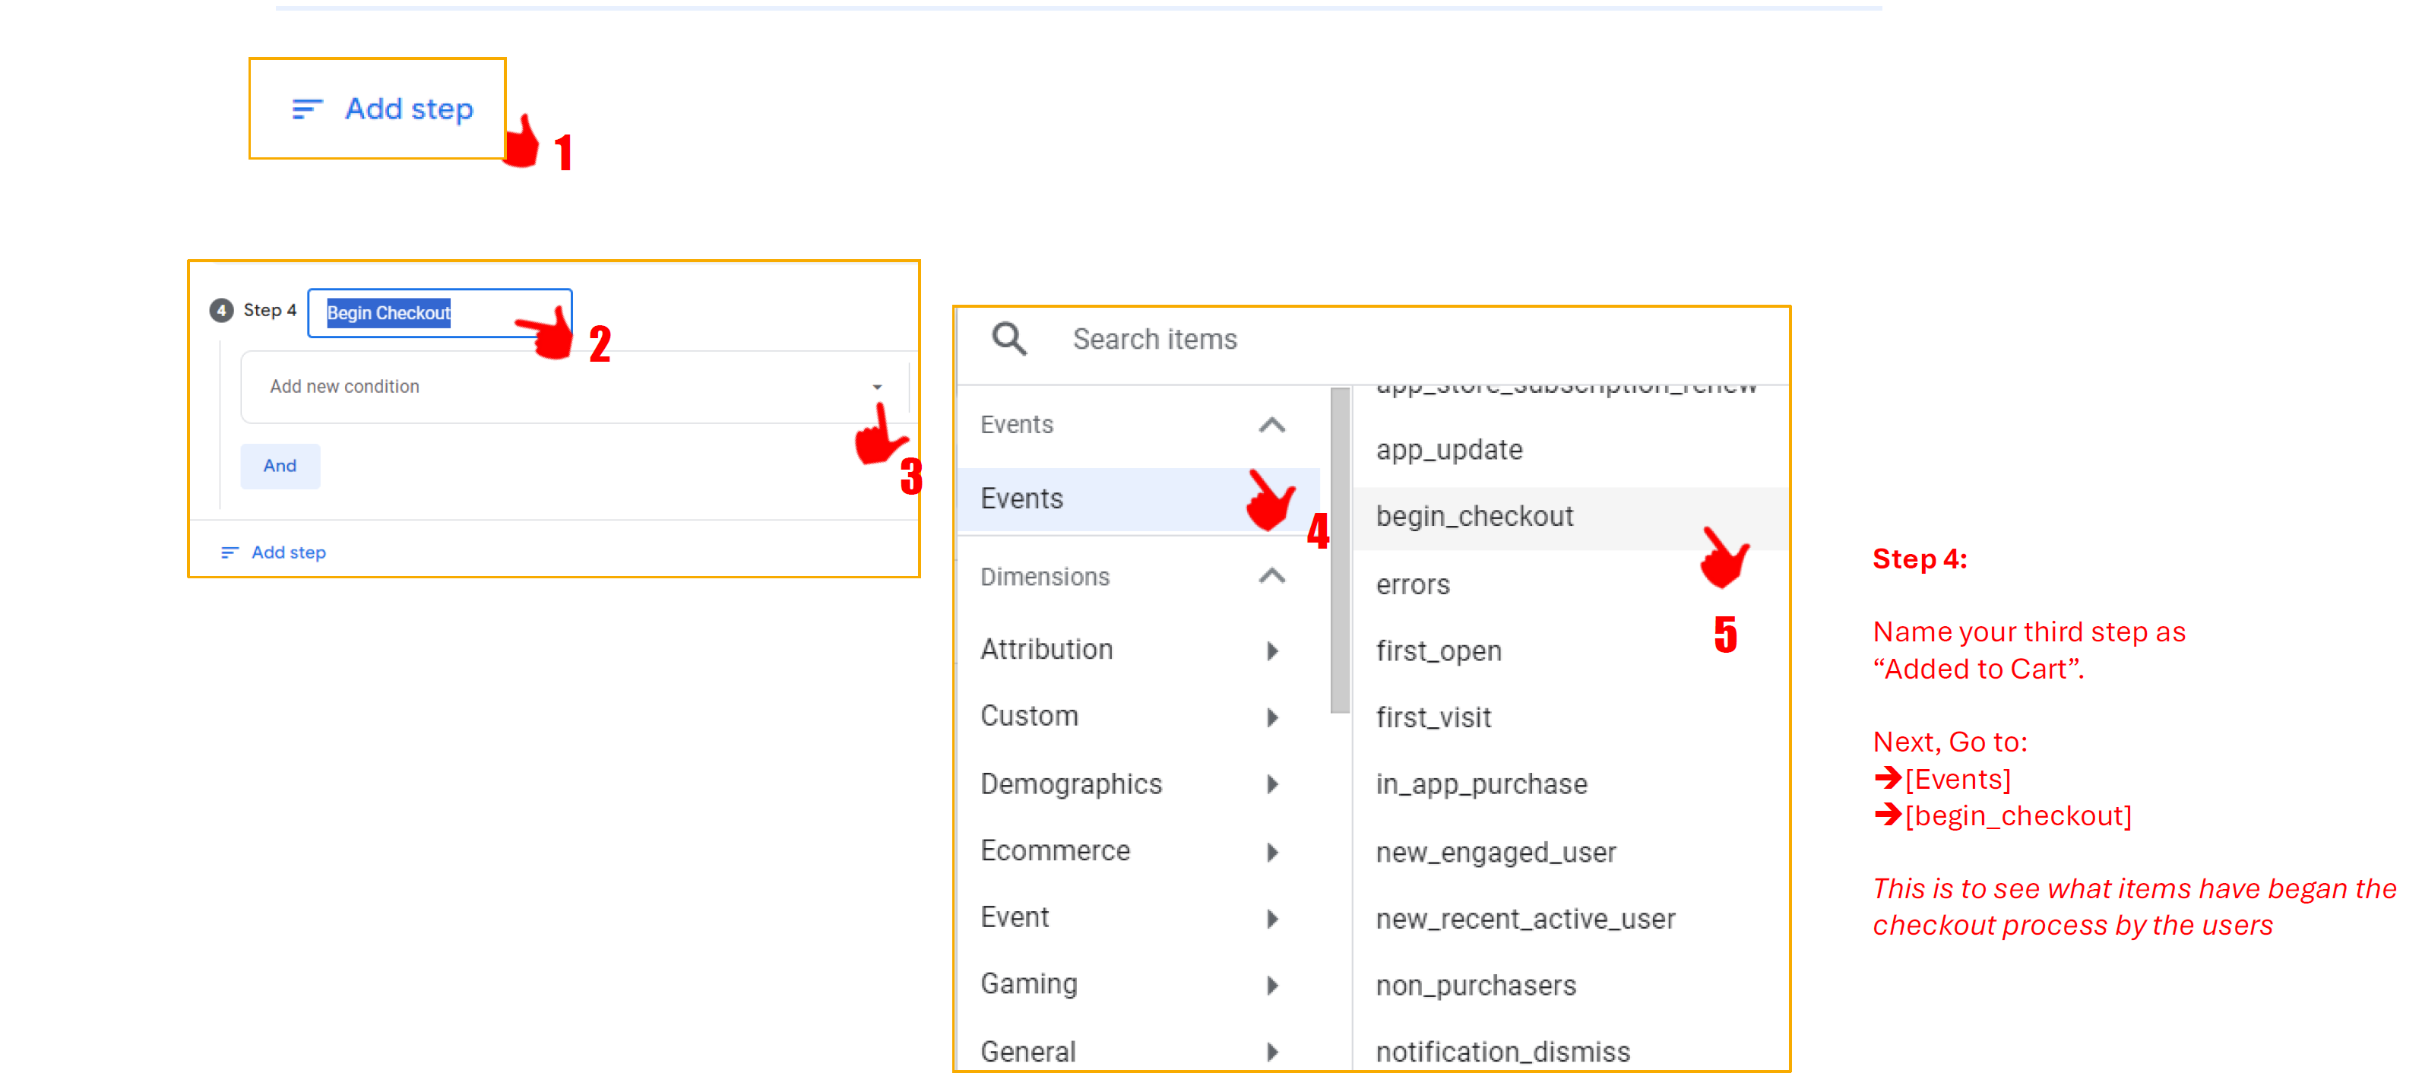Choose begin_checkout from events list
The image size is (2422, 1092).
coord(1474,516)
